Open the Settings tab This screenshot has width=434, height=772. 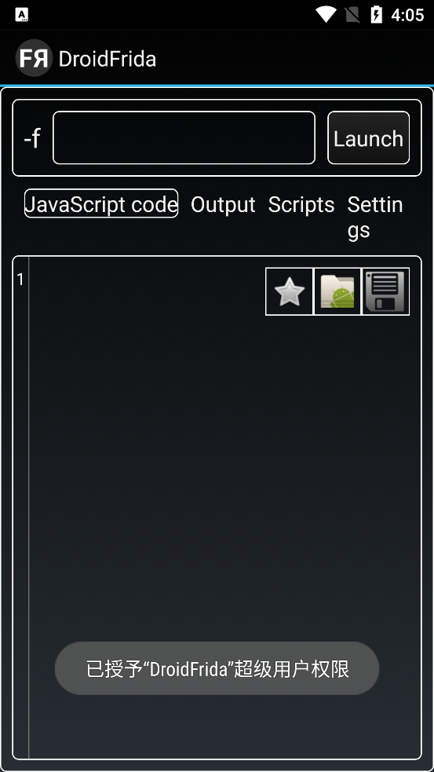[x=375, y=217]
